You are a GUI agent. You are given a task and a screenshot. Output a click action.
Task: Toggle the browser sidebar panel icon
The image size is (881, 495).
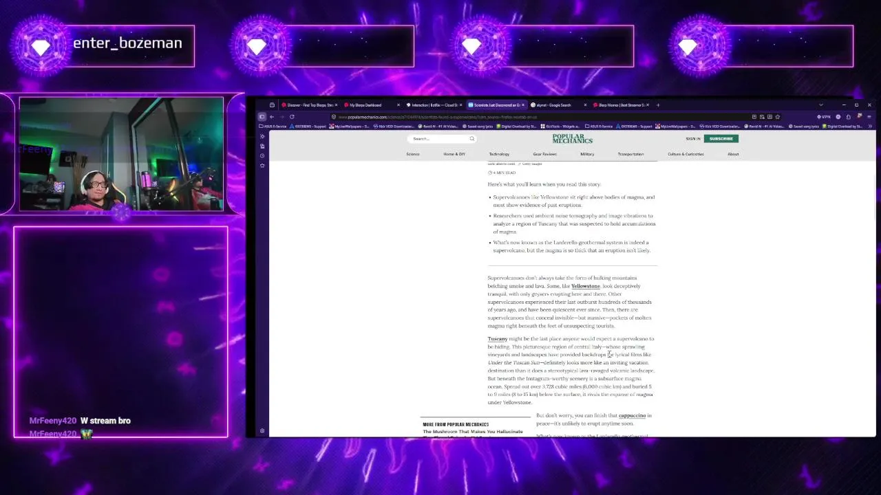click(x=262, y=117)
